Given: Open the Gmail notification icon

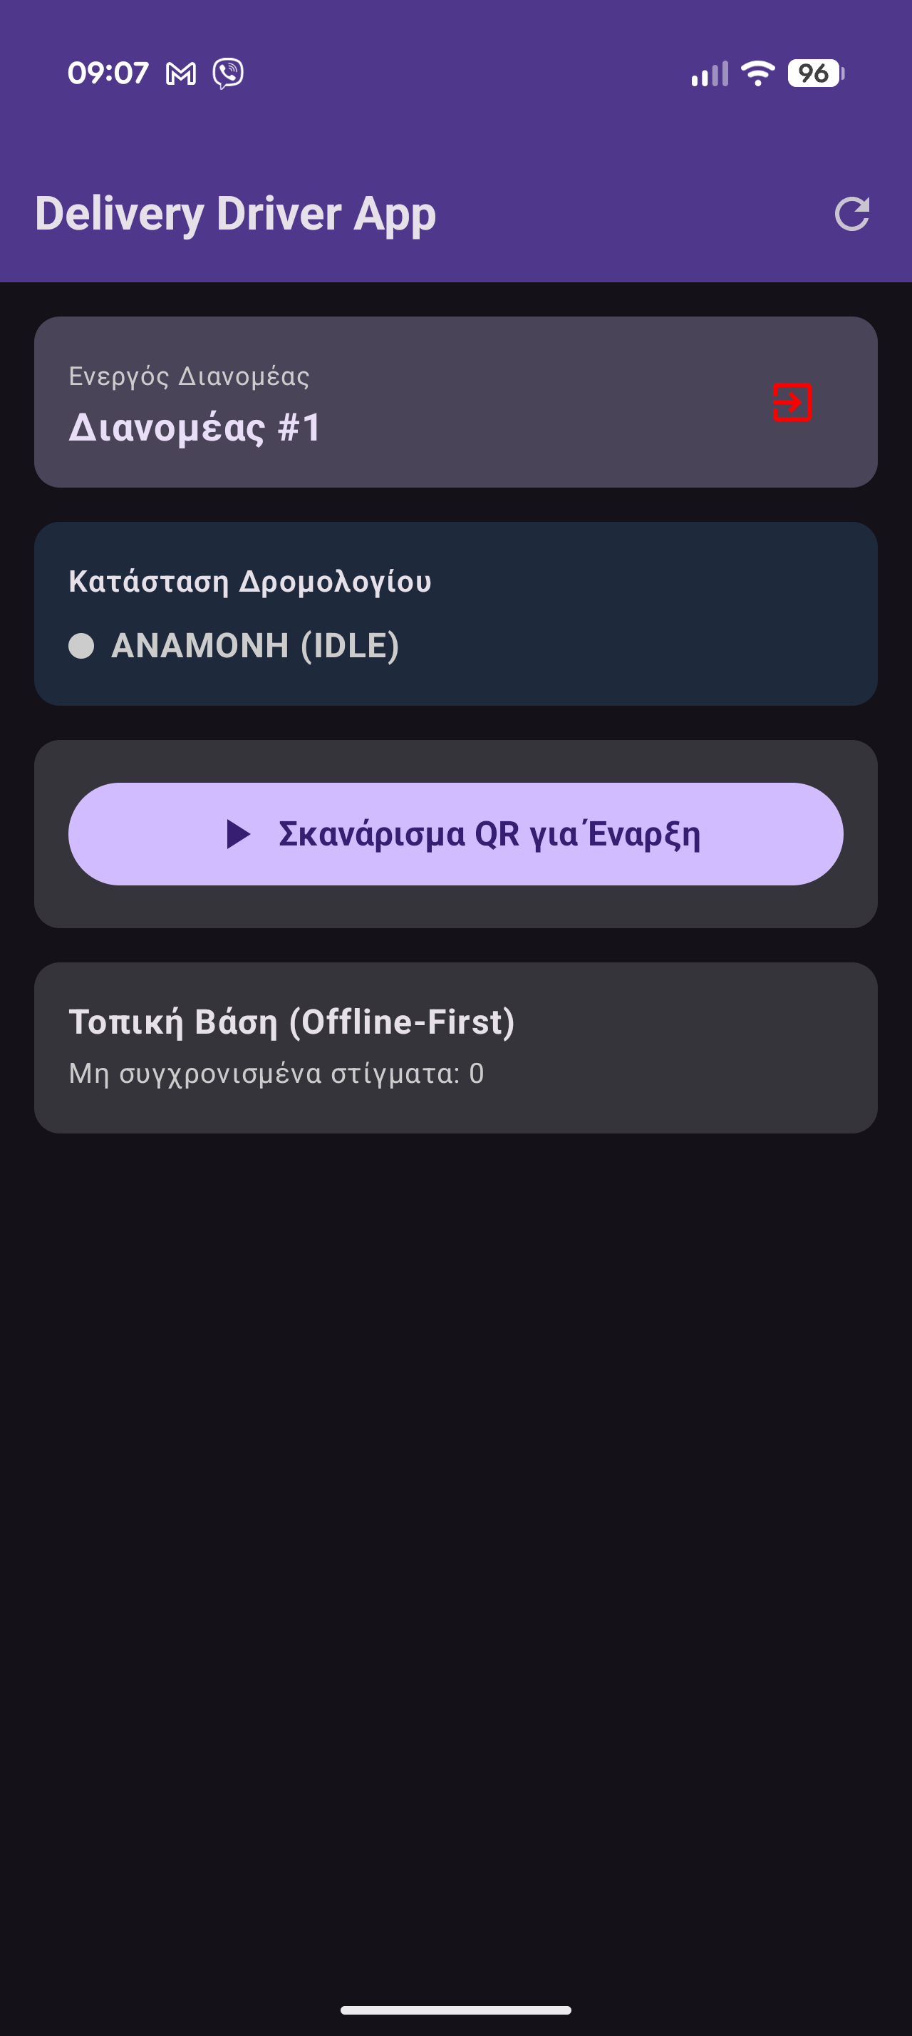Looking at the screenshot, I should (181, 74).
